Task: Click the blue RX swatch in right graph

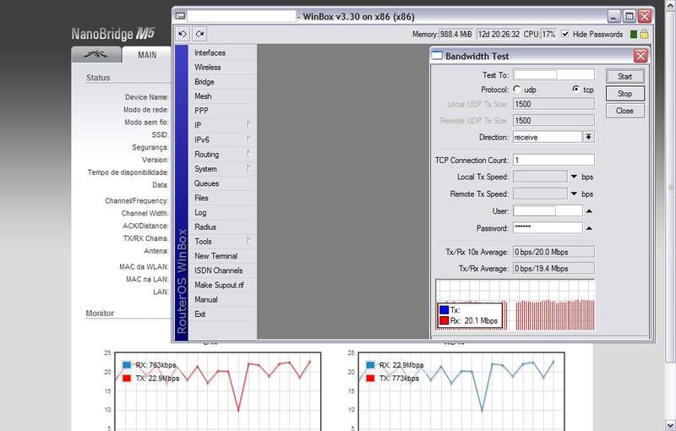Action: pos(370,364)
